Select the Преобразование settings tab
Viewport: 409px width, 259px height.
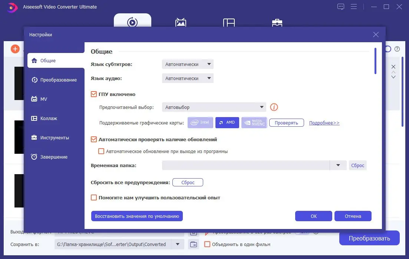[56, 80]
